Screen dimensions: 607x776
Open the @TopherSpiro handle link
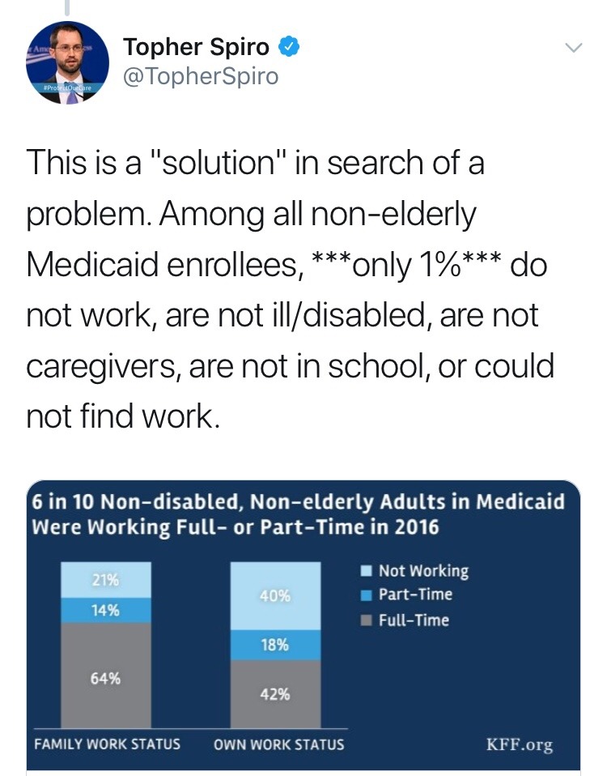pos(200,77)
